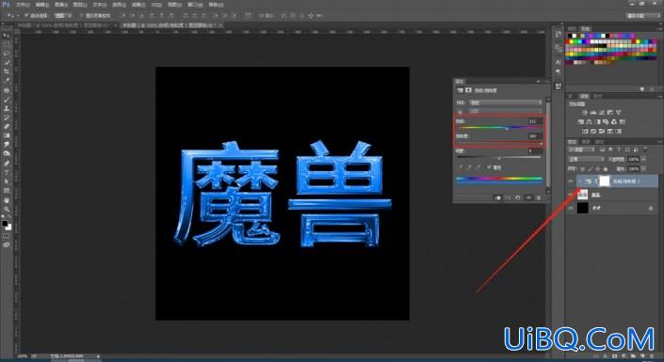The height and width of the screenshot is (362, 664).
Task: Delete adjustment layer via Properties trash icon
Action: [539, 197]
